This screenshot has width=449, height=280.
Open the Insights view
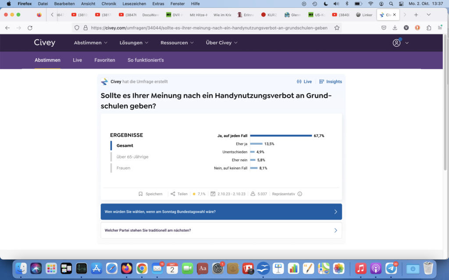click(331, 82)
